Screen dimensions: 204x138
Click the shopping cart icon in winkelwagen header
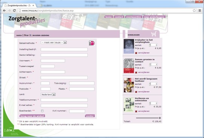[x=154, y=34]
